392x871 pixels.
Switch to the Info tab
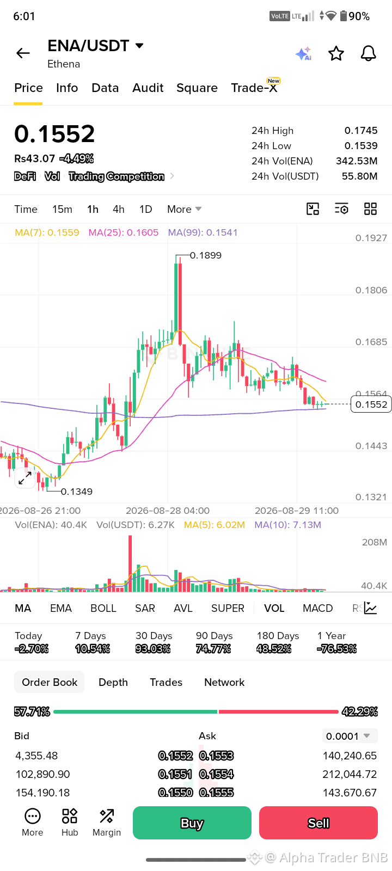(67, 88)
